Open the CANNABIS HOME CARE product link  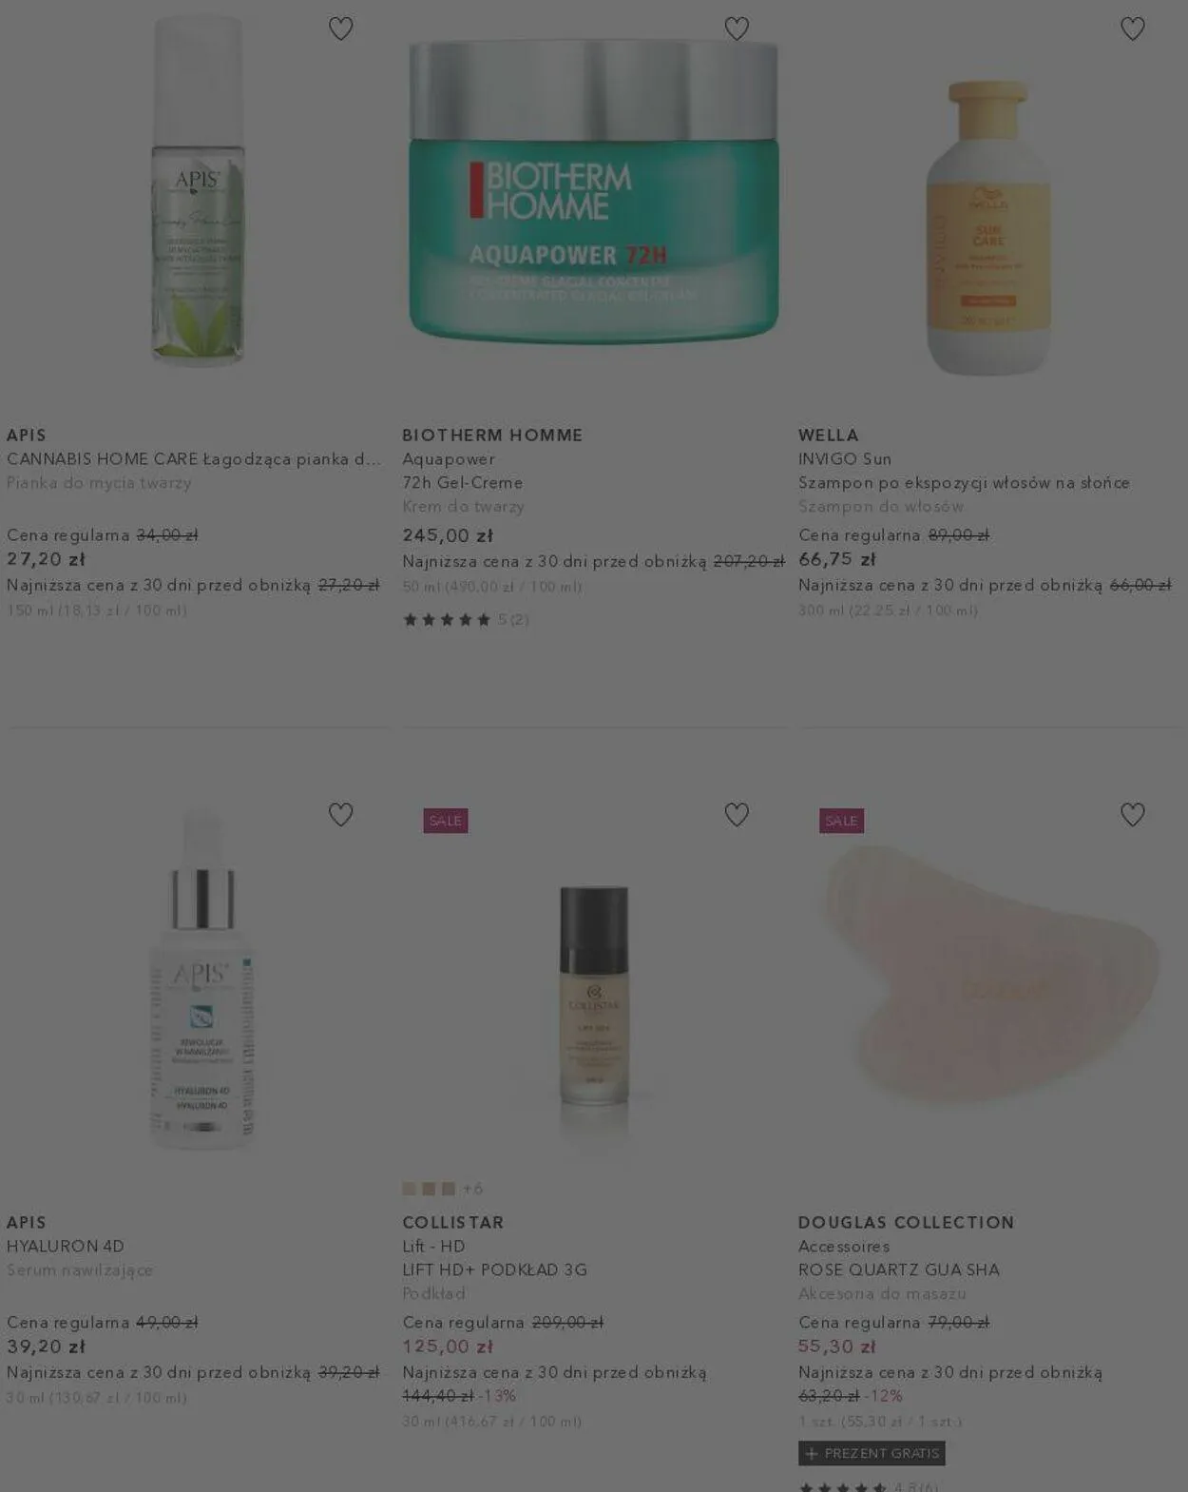(194, 459)
